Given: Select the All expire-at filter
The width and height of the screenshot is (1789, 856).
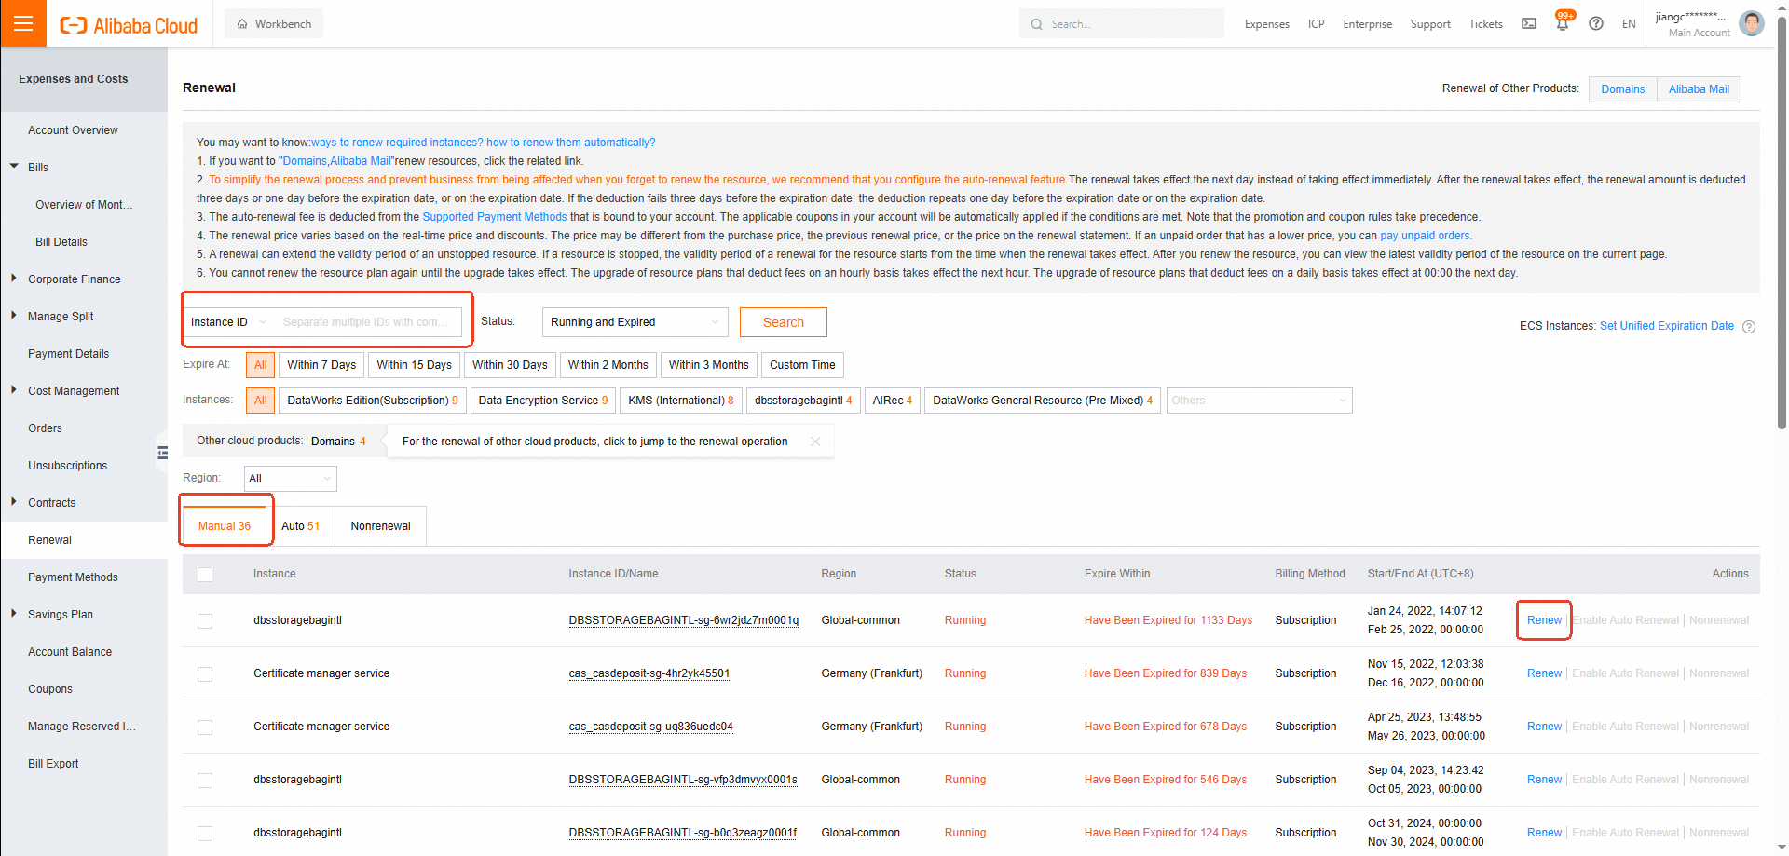Looking at the screenshot, I should (x=261, y=365).
